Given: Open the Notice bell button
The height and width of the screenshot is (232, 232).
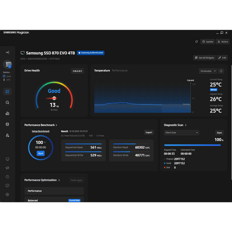Looking at the screenshot, I should pos(223,42).
